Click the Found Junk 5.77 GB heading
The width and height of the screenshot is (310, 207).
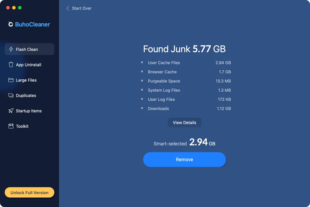(185, 49)
